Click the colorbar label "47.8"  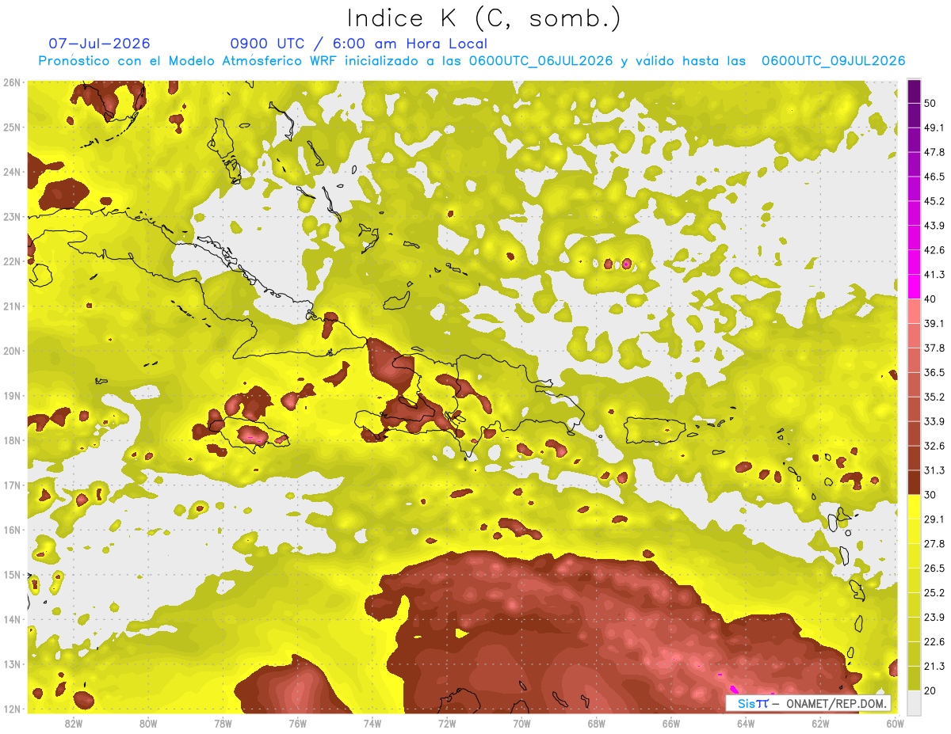934,152
